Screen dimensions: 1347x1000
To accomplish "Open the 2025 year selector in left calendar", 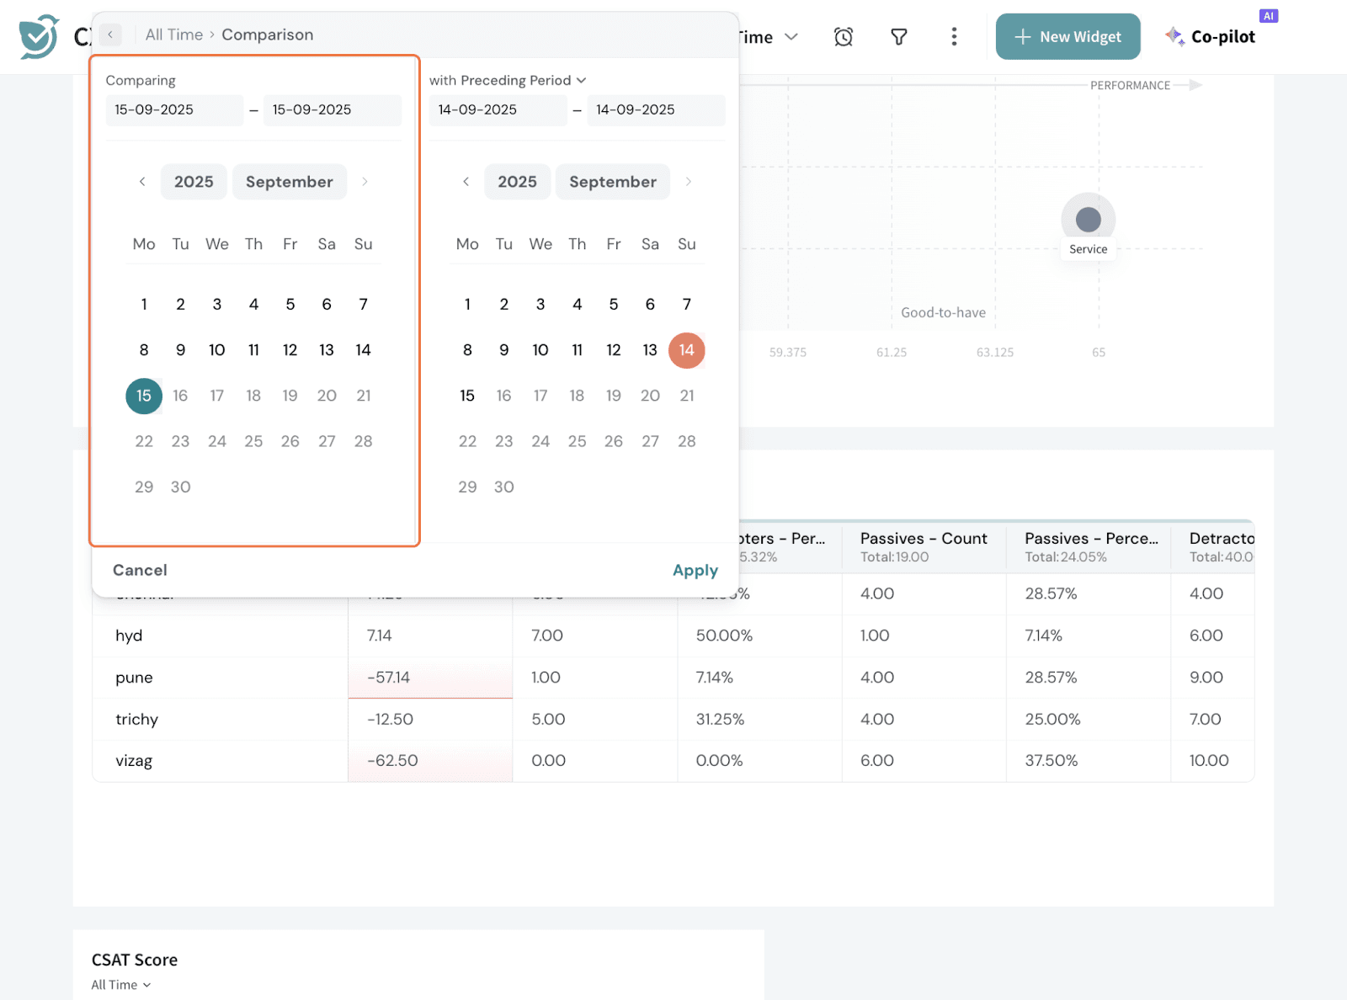I will pos(194,182).
